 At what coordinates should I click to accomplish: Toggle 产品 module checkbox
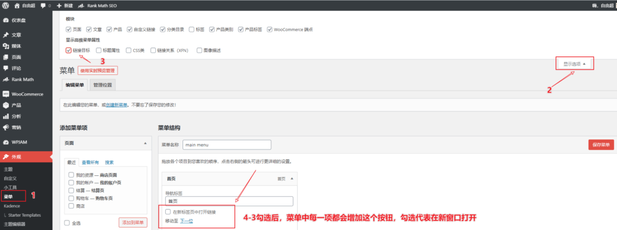pos(109,29)
